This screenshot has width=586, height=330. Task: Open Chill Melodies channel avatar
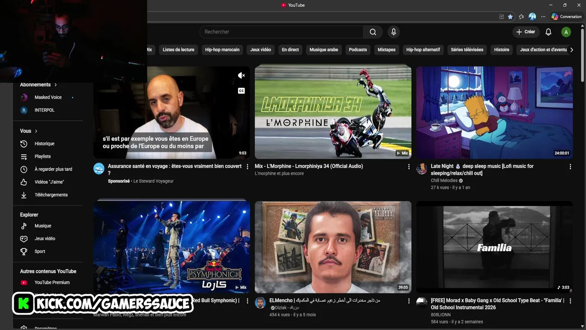click(421, 169)
